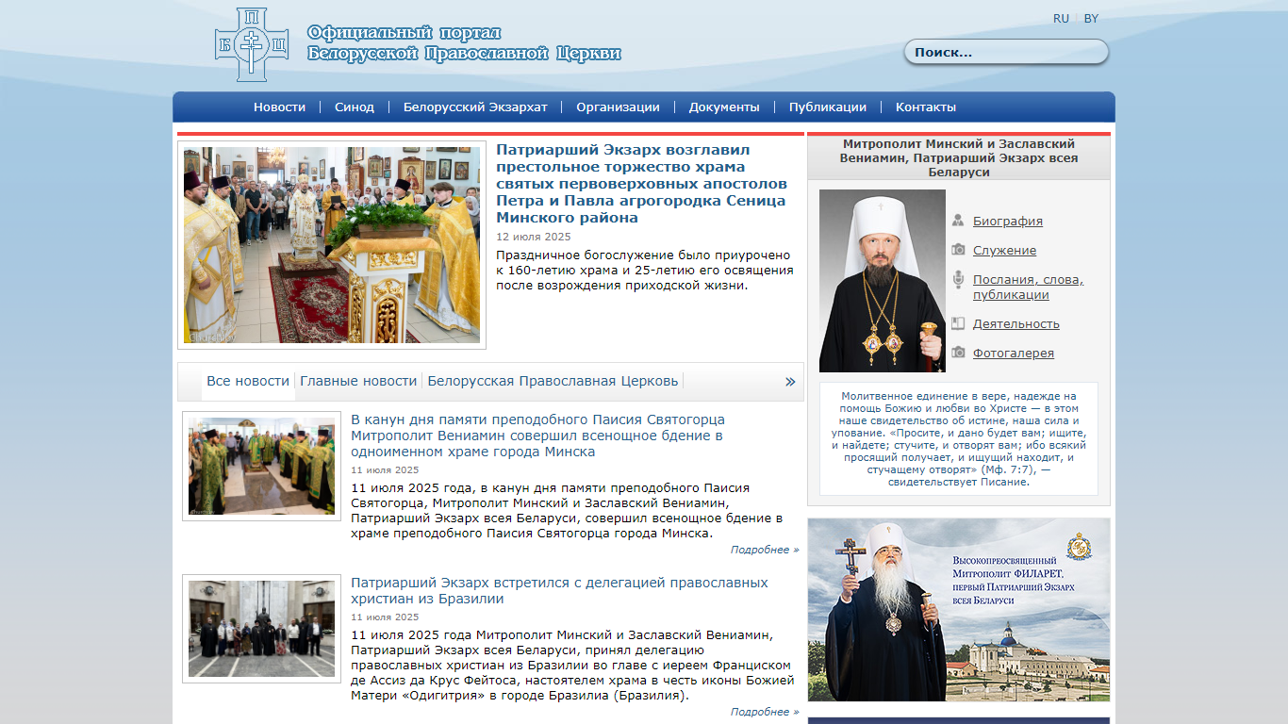
Task: Open the Митрополит Филарет banner
Action: pos(959,610)
